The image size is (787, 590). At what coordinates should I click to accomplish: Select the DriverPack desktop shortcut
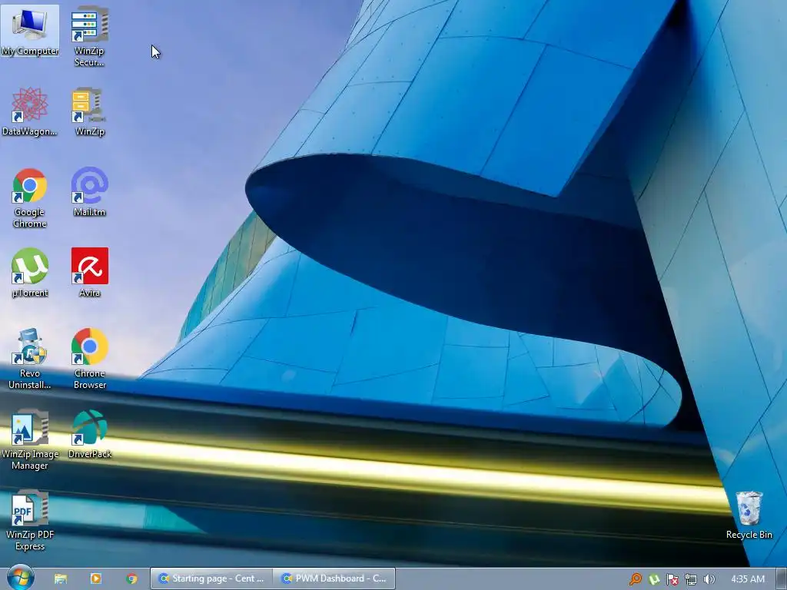point(89,435)
